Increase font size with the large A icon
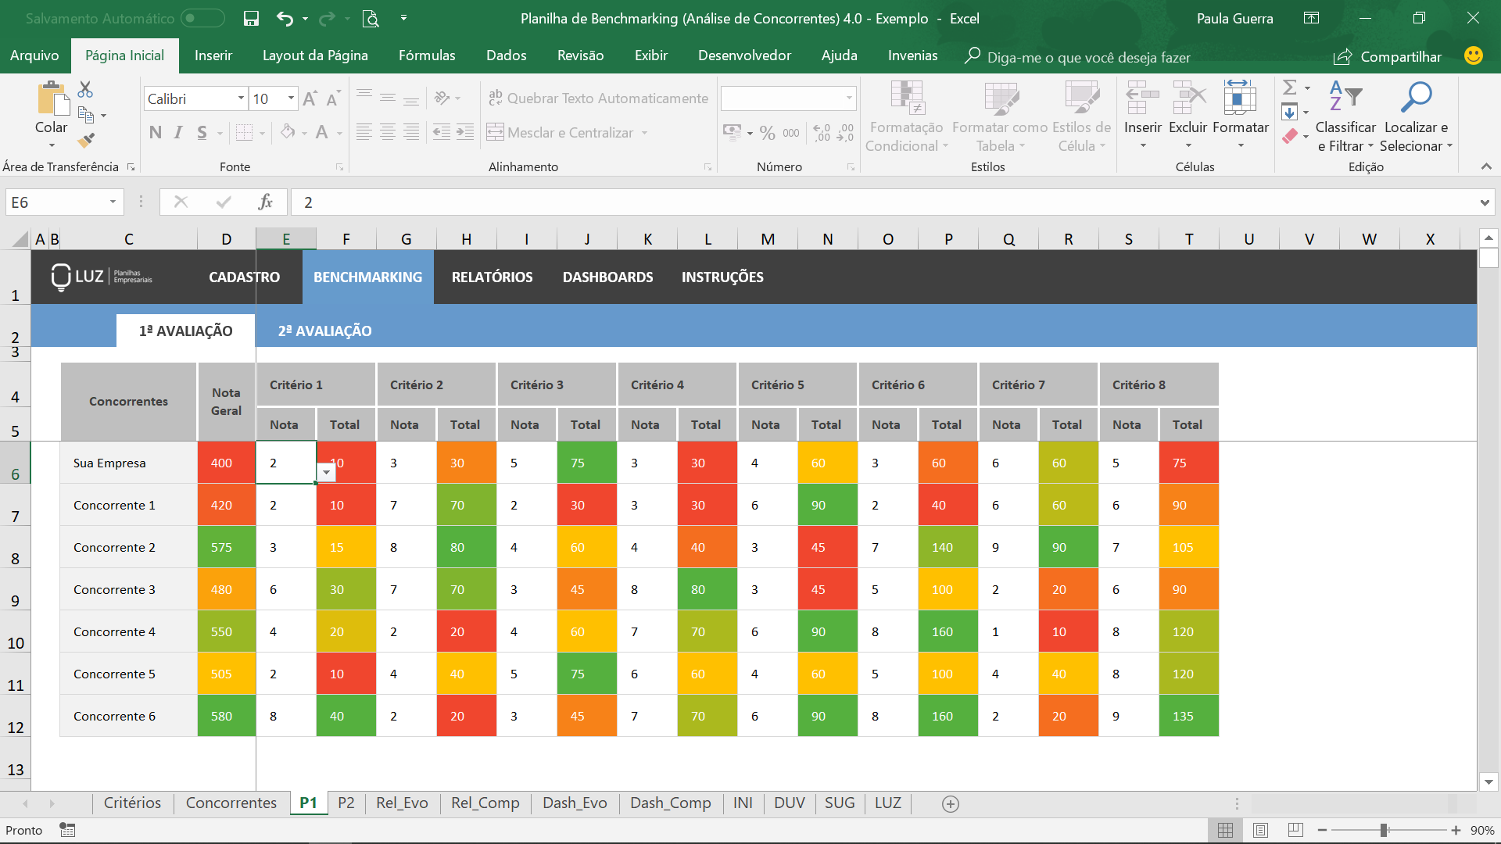This screenshot has height=844, width=1501. (310, 98)
